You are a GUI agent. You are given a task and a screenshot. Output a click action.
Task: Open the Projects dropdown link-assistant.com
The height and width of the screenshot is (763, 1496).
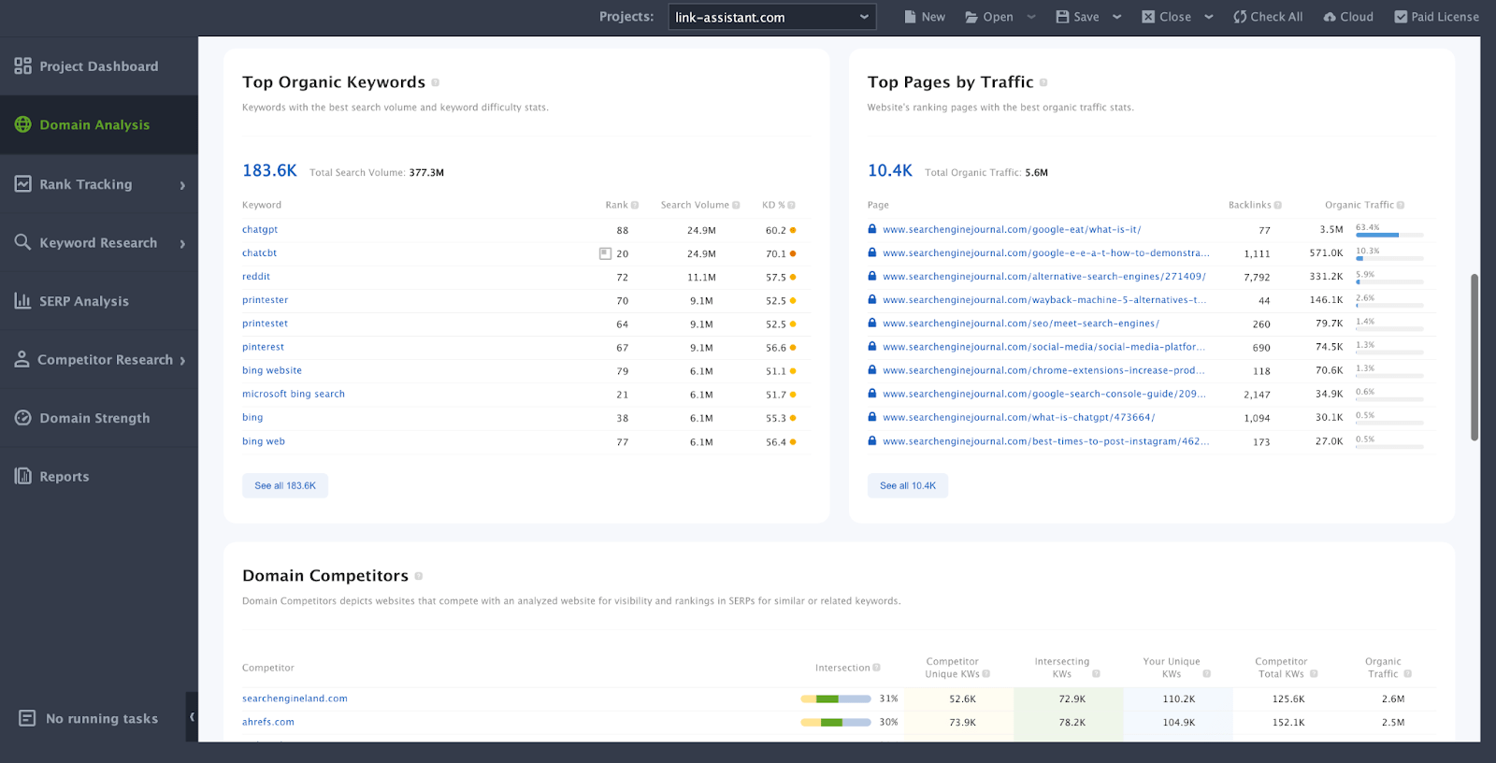click(771, 17)
